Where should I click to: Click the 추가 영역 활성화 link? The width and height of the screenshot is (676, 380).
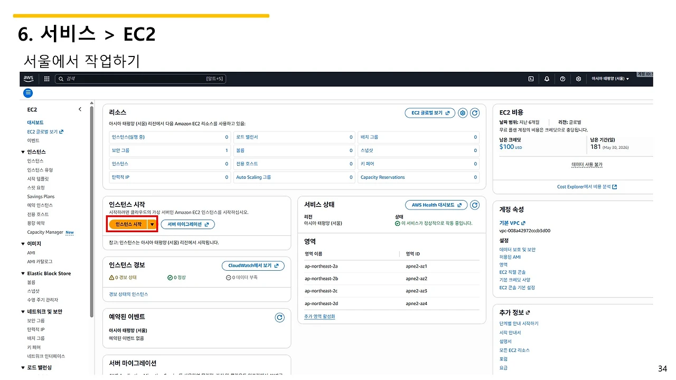tap(320, 317)
